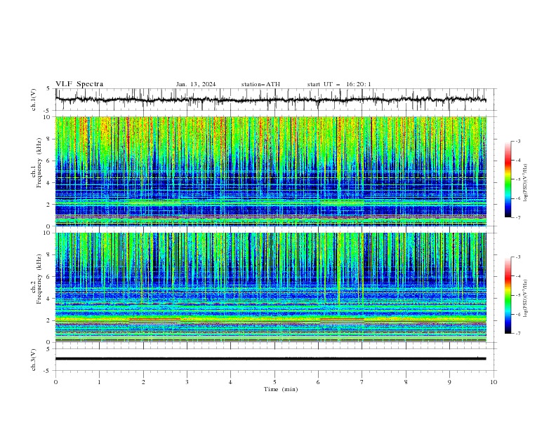Select the ch.1 "Frequency (kHz)" axis label

(39, 163)
